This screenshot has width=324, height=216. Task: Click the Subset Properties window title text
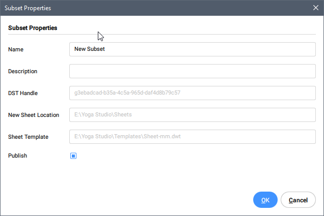pos(28,8)
